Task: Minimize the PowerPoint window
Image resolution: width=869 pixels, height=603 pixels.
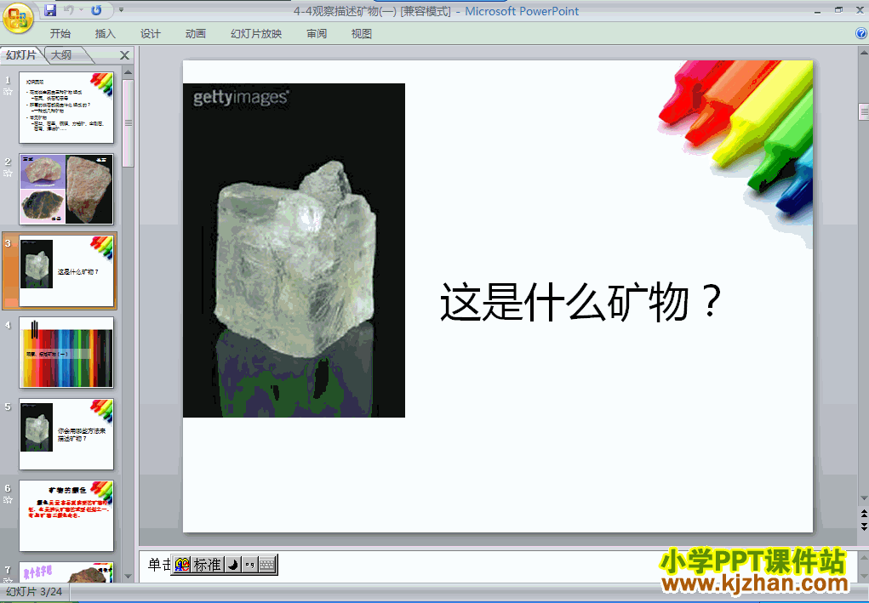Action: click(x=817, y=10)
